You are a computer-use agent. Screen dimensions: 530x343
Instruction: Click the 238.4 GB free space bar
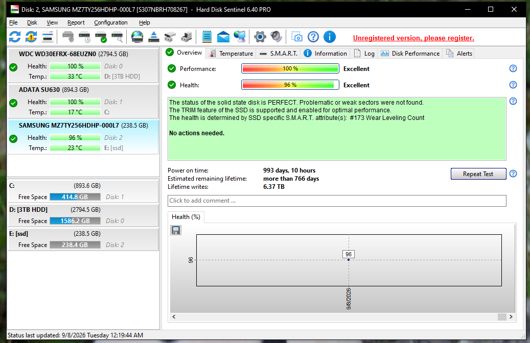[75, 245]
